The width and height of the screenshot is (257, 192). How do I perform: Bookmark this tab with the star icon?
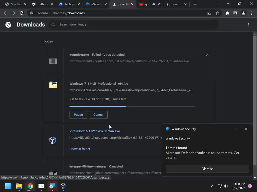coord(217,13)
